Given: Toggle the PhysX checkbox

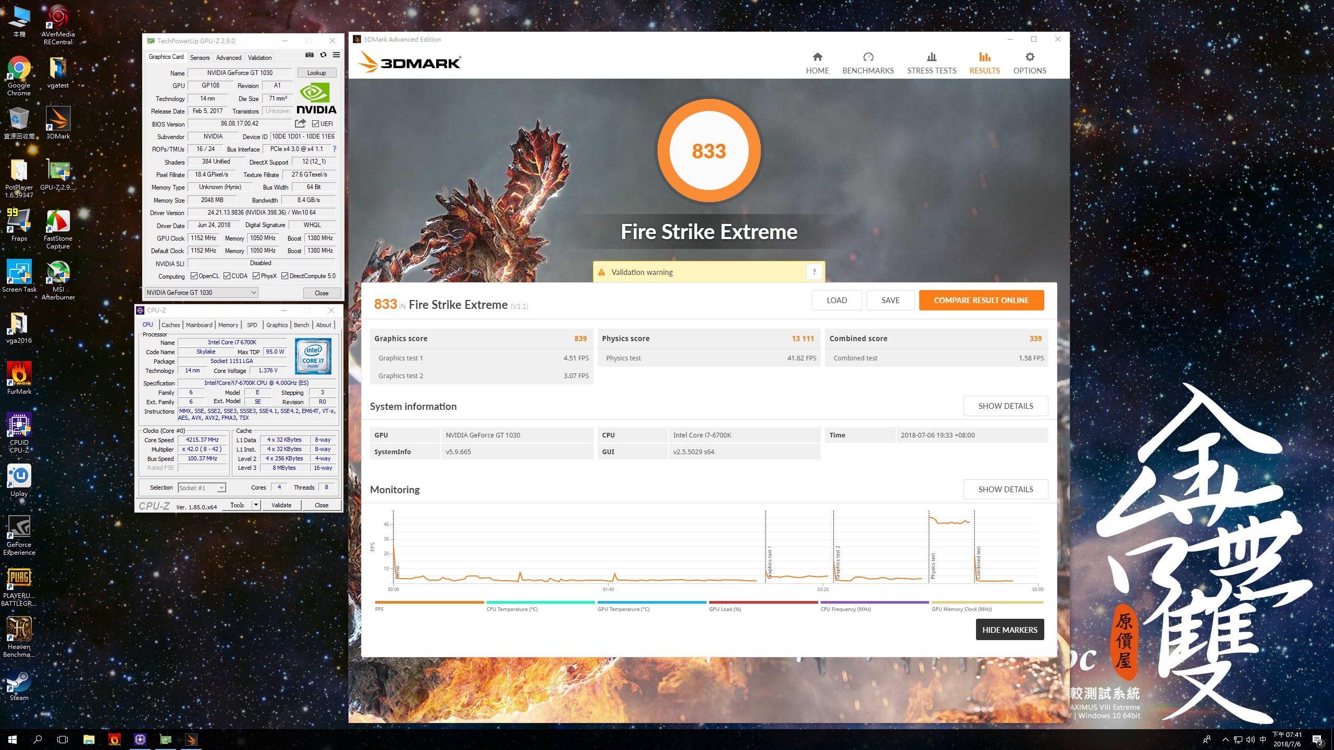Looking at the screenshot, I should click(x=256, y=276).
